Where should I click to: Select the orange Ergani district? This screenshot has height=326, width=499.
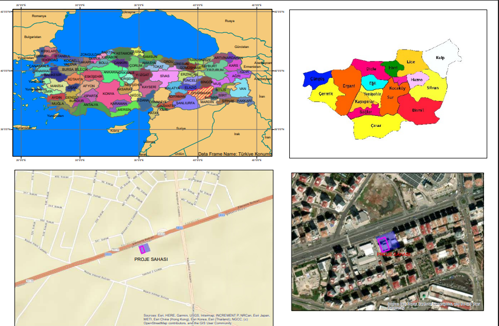[349, 87]
